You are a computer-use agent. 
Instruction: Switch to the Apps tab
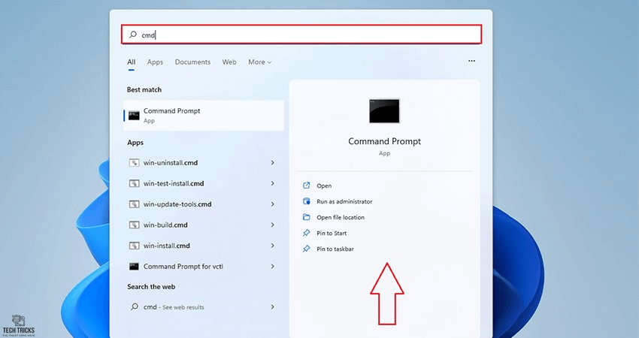155,62
